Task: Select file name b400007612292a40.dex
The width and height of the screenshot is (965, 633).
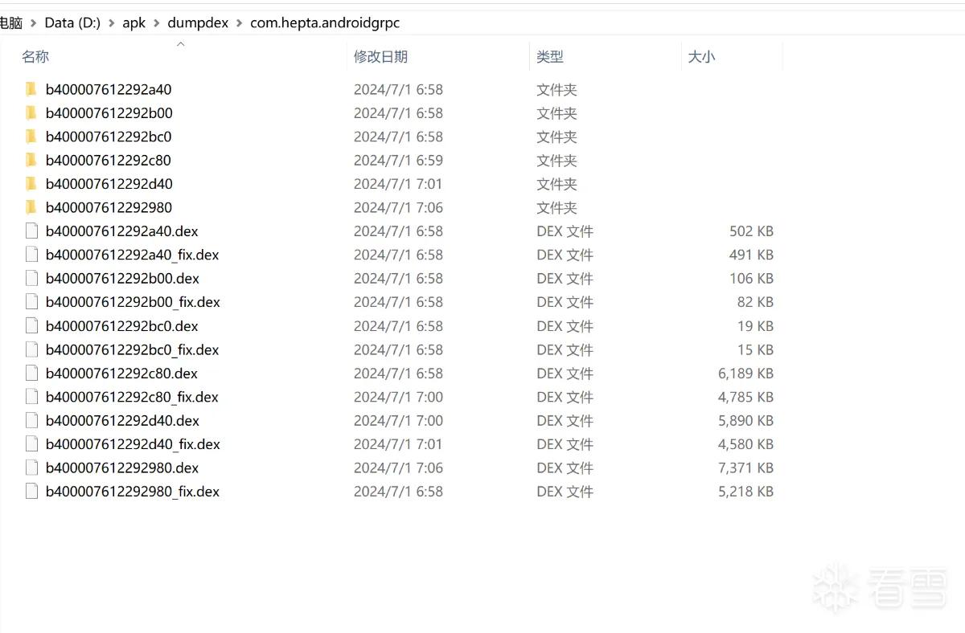Action: click(x=122, y=231)
